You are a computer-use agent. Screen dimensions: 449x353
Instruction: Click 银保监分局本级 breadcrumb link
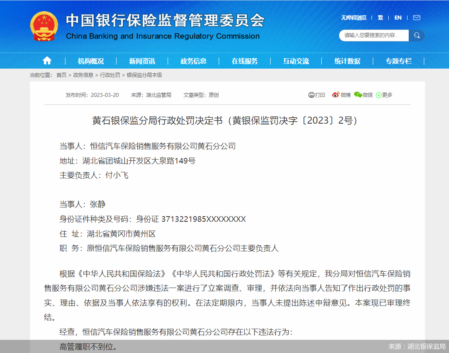click(144, 75)
